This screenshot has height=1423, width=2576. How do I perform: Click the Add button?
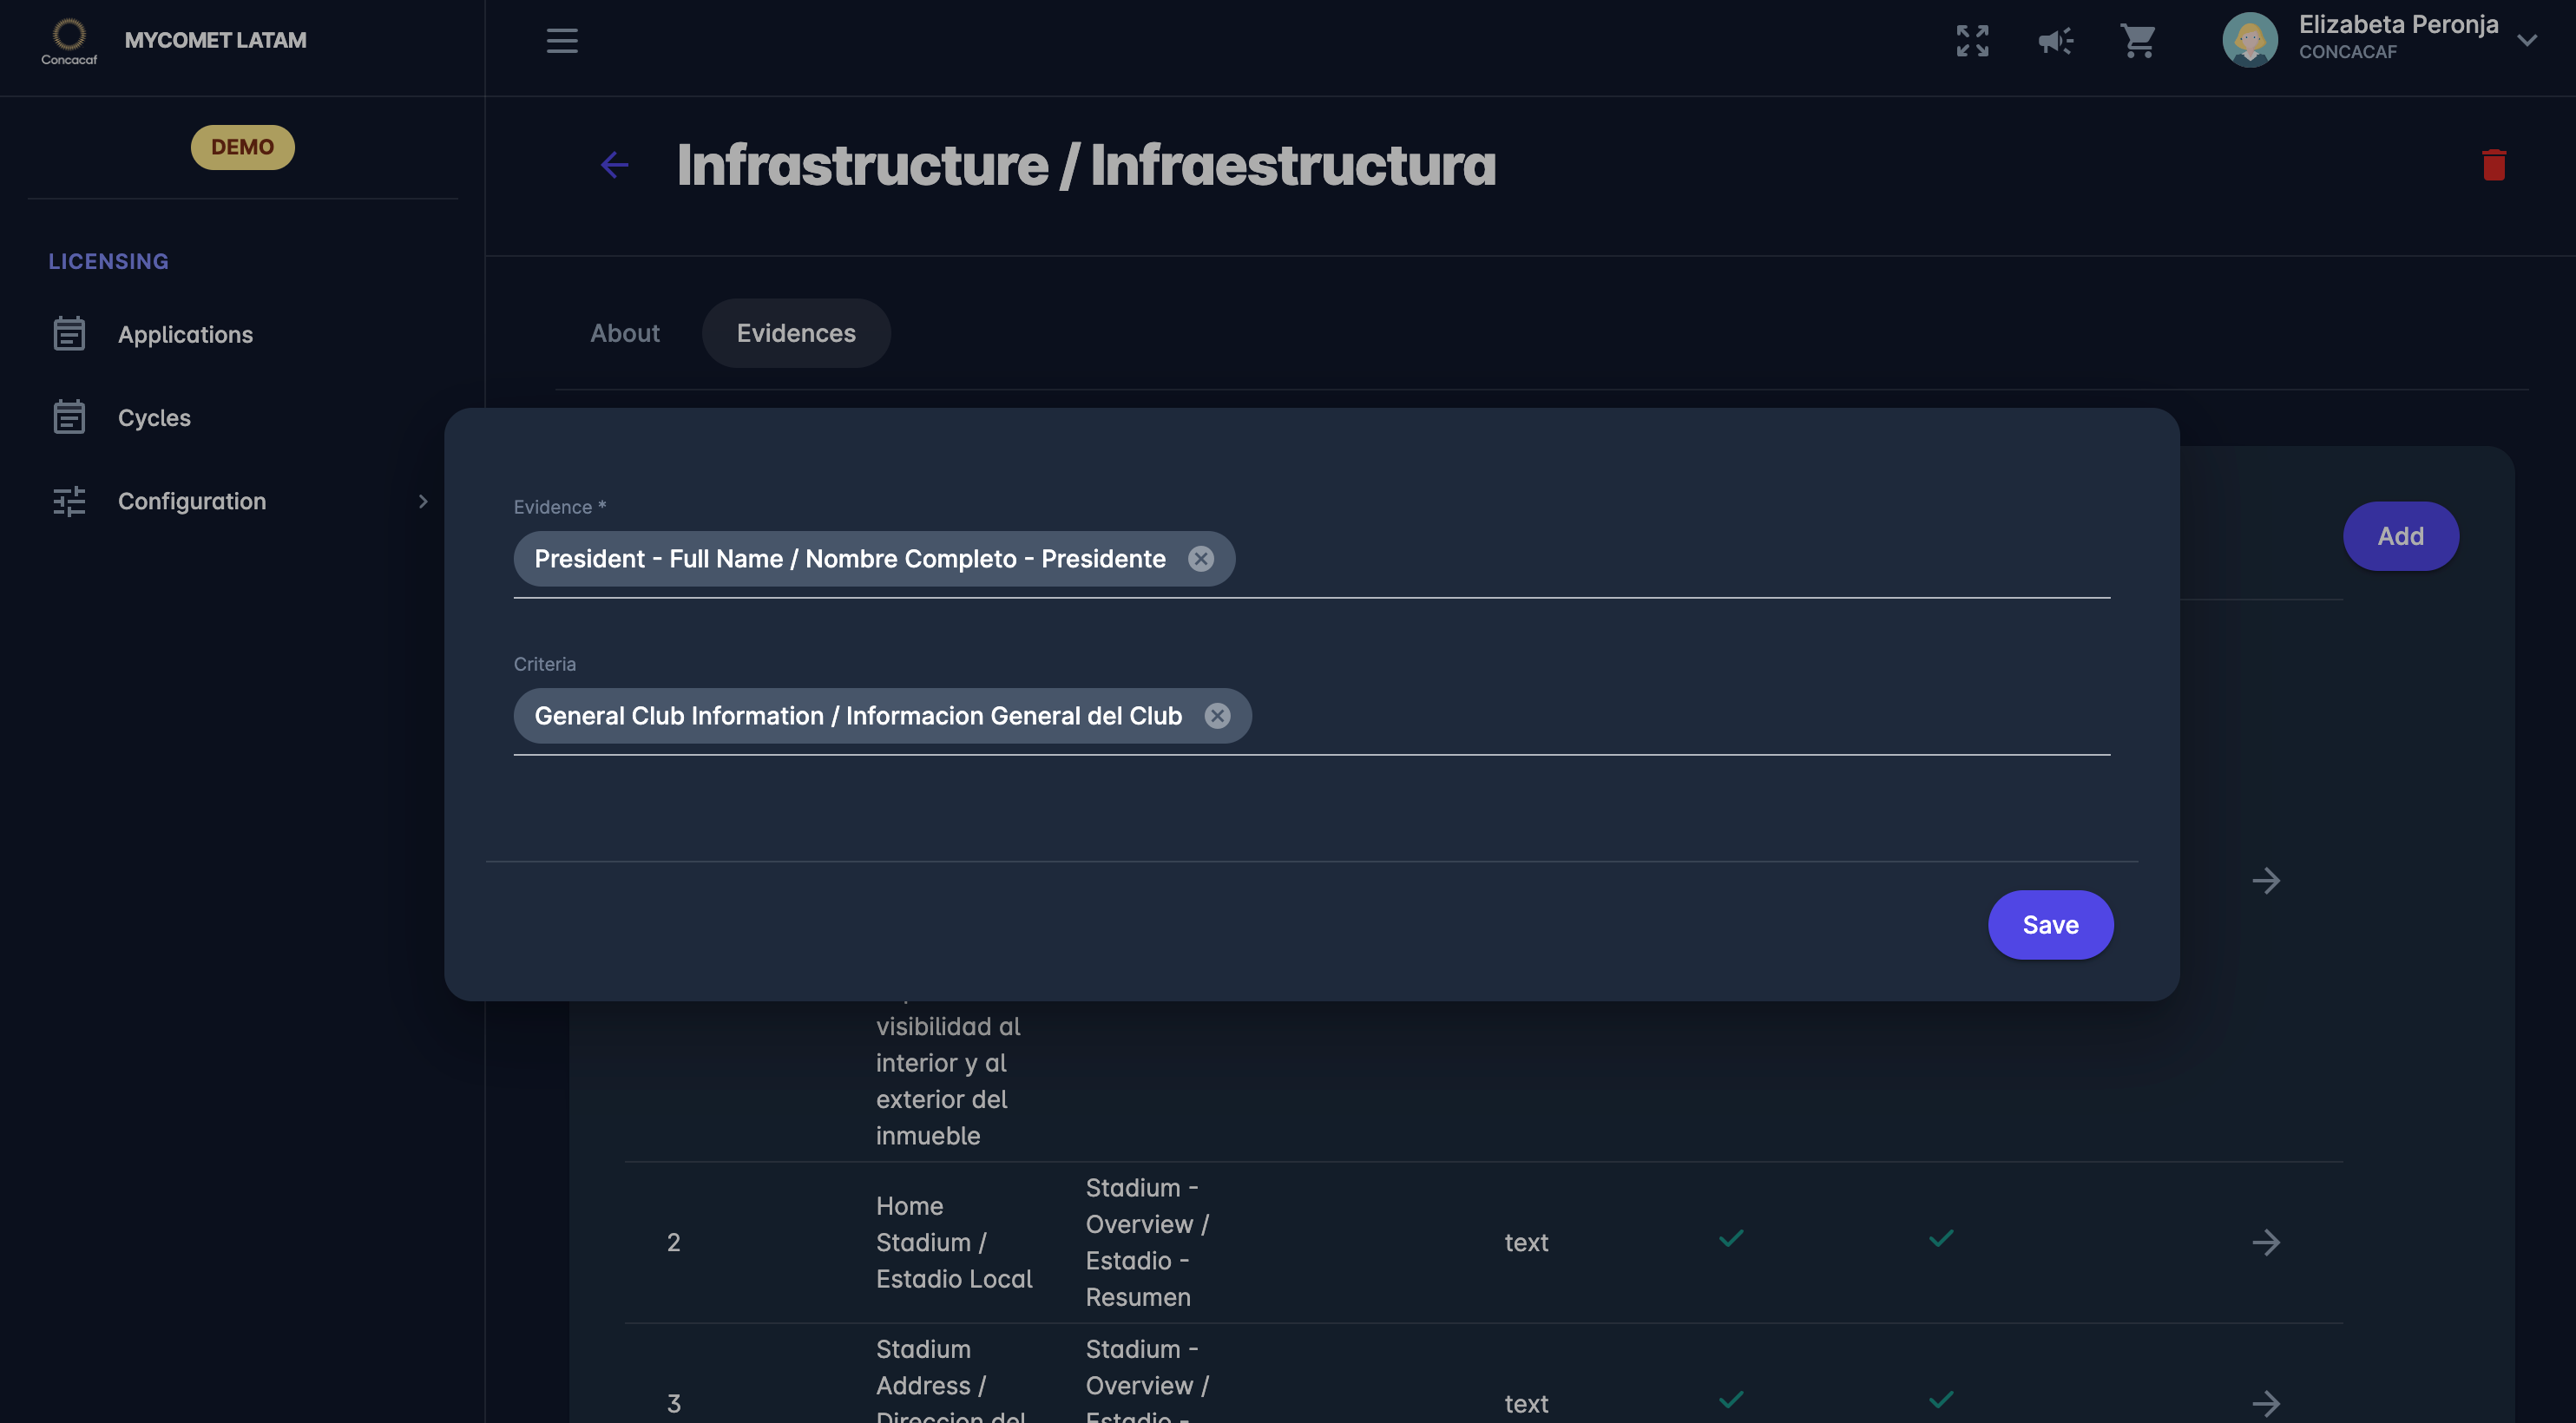point(2399,536)
